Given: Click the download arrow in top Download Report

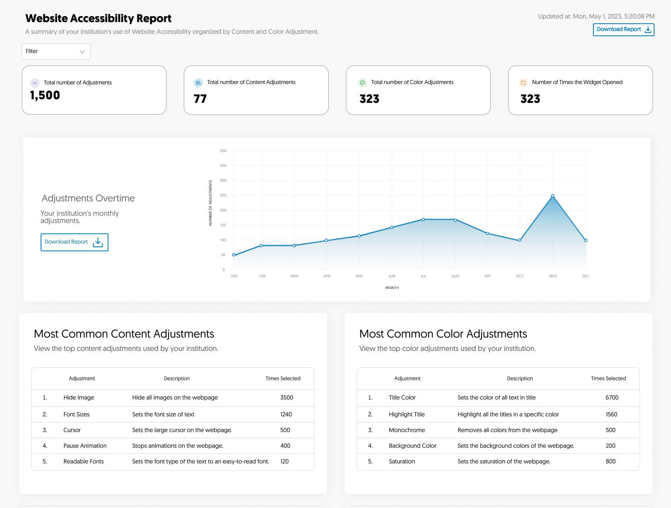Looking at the screenshot, I should pos(648,29).
